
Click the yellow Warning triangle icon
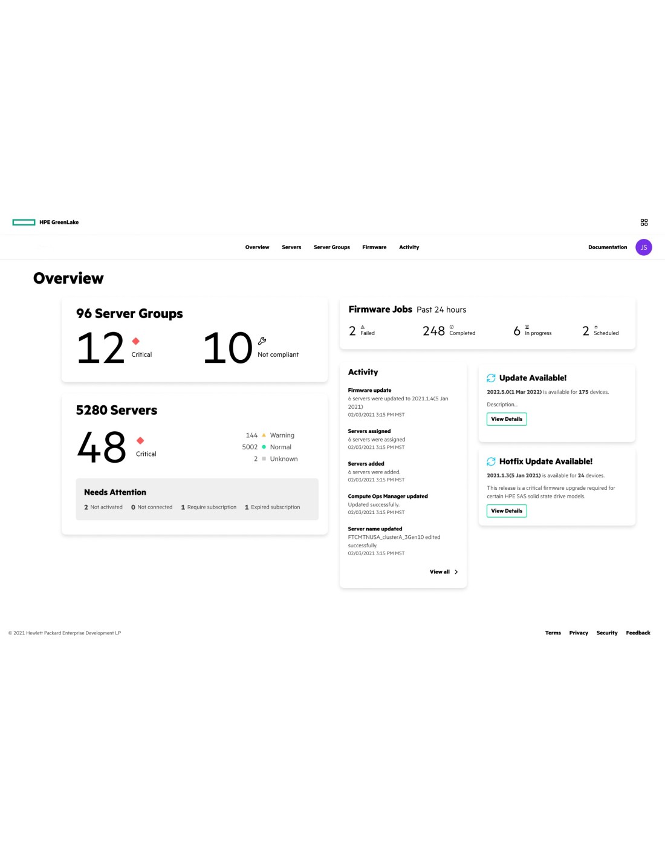click(x=264, y=435)
